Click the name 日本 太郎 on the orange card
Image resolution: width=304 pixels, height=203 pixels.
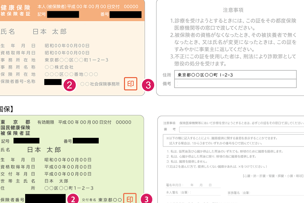(x=50, y=31)
